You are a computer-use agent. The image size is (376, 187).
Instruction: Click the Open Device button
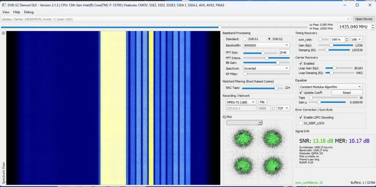pyautogui.click(x=364, y=19)
